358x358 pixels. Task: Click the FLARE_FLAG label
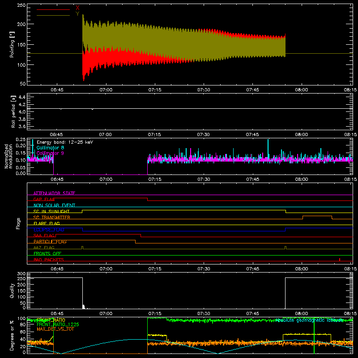click(x=47, y=223)
